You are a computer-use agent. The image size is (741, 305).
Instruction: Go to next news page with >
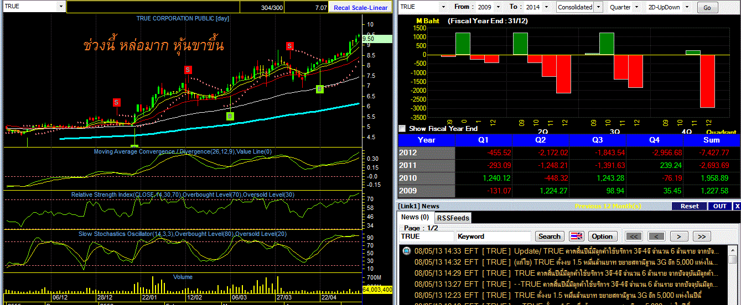coord(678,236)
